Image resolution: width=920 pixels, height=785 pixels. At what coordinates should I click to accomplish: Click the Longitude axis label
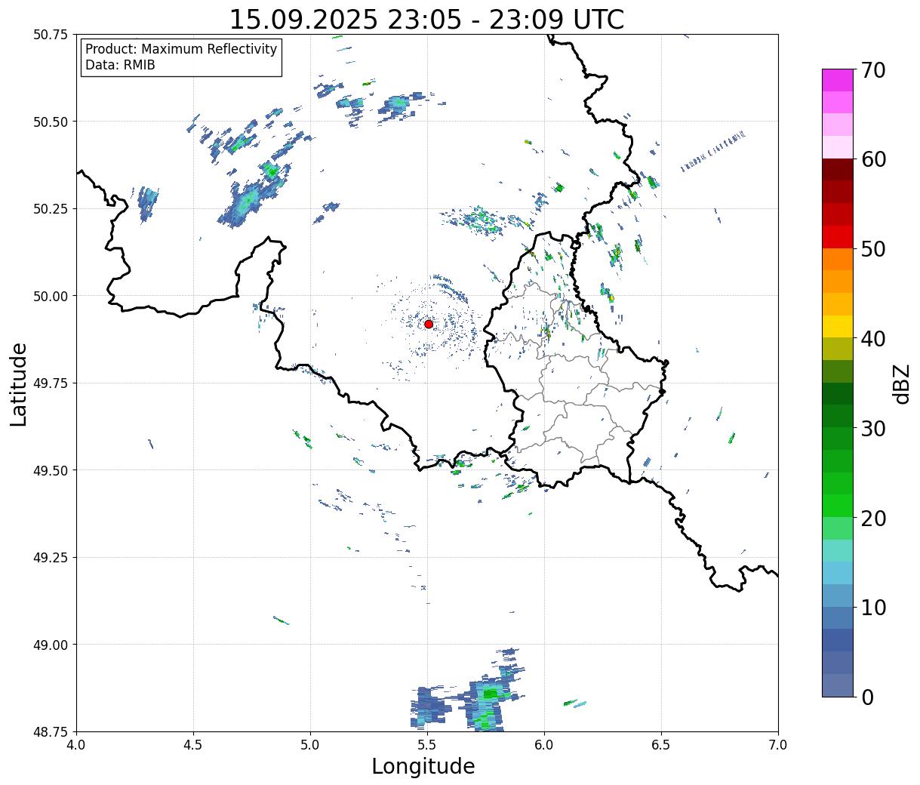coord(423,767)
